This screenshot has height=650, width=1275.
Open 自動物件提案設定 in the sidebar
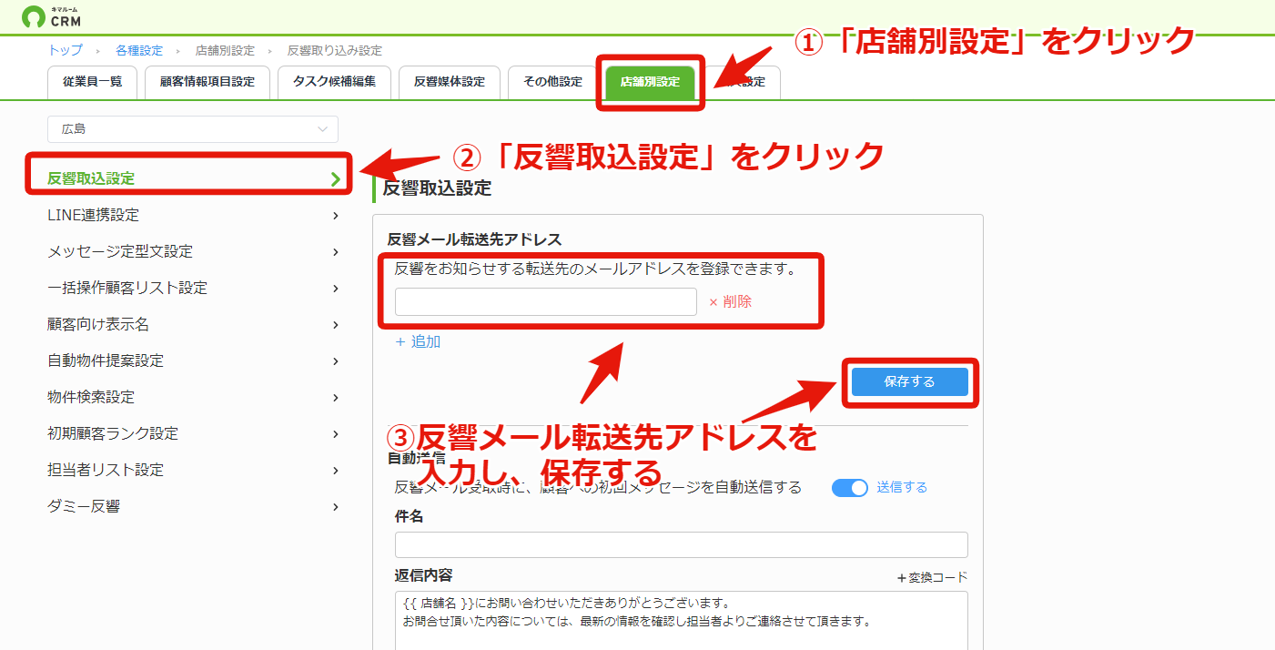pos(195,361)
